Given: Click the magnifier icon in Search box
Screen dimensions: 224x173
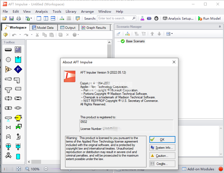Looking at the screenshot, I should click(134, 18).
